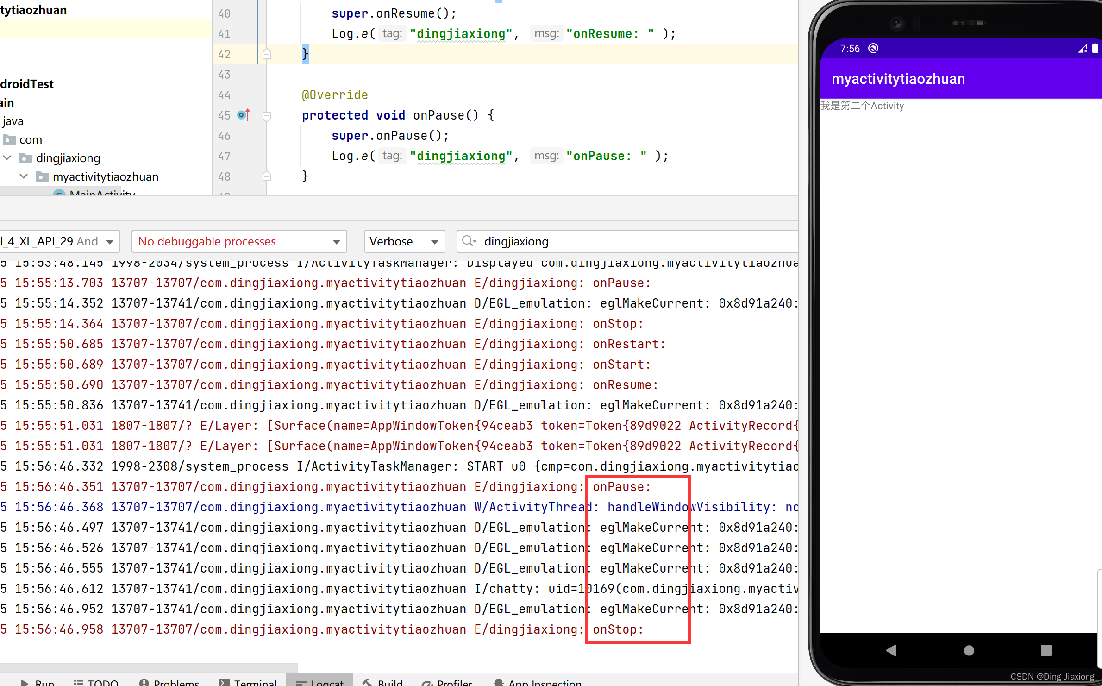
Task: Open the 'No debuggable processes' dropdown
Action: click(x=239, y=241)
